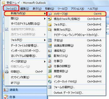The image size is (109, 99).
Task: Click the new Folder icon in submenu
Action: click(50, 25)
